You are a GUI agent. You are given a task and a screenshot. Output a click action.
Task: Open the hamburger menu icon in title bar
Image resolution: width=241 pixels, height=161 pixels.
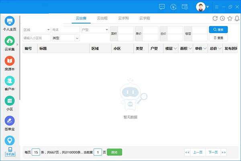(217, 7)
